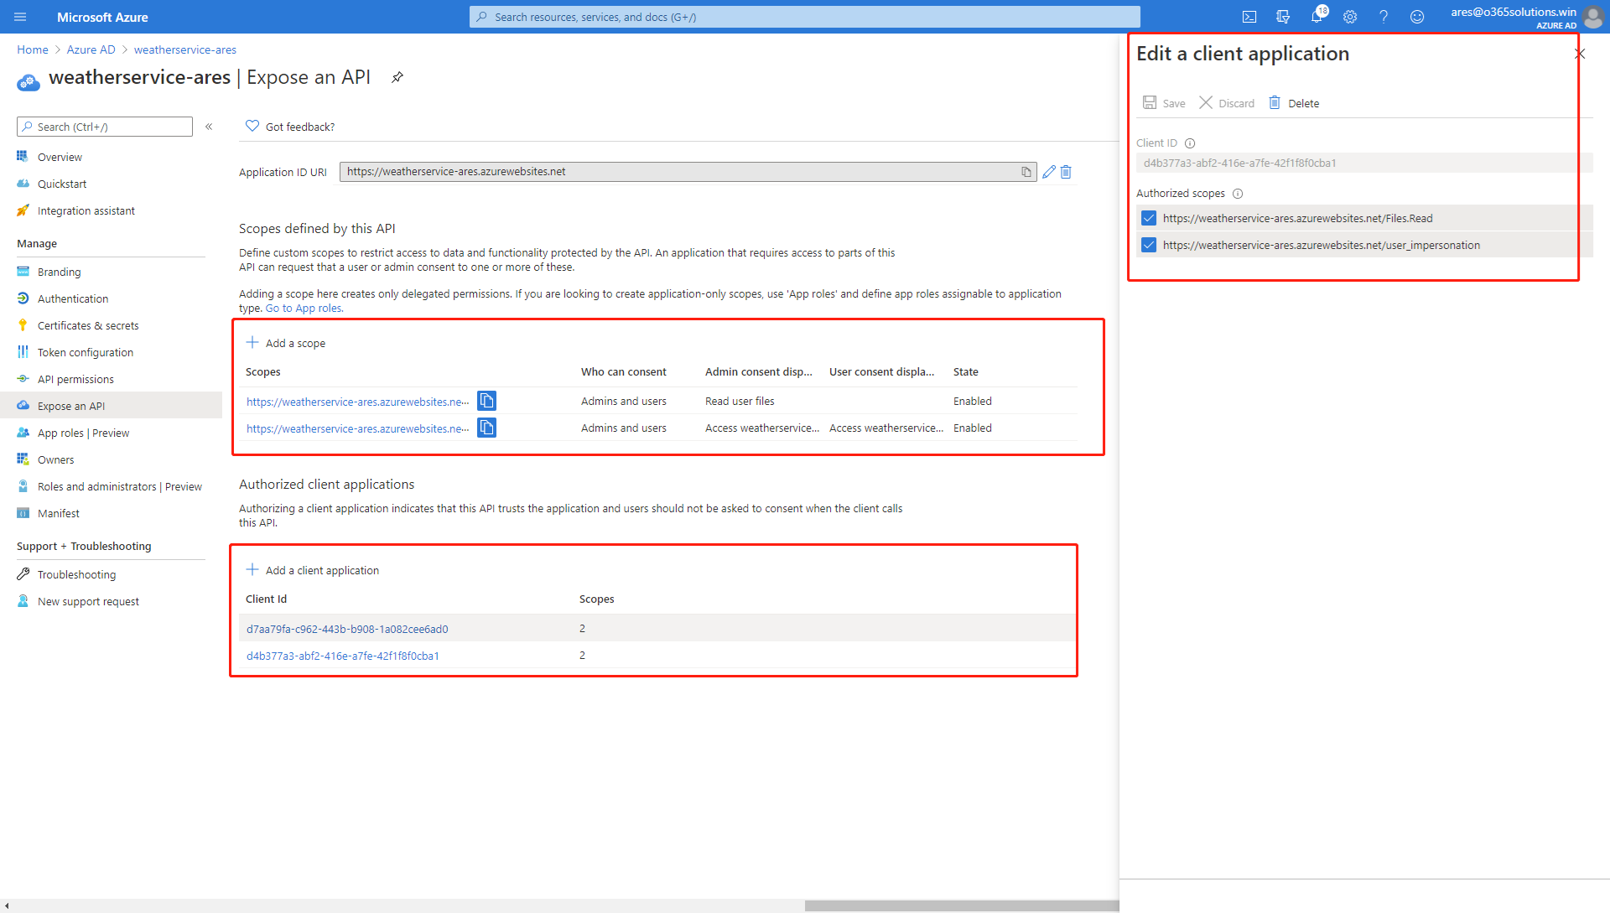Image resolution: width=1610 pixels, height=913 pixels.
Task: Click the App roles Preview icon
Action: pos(24,432)
